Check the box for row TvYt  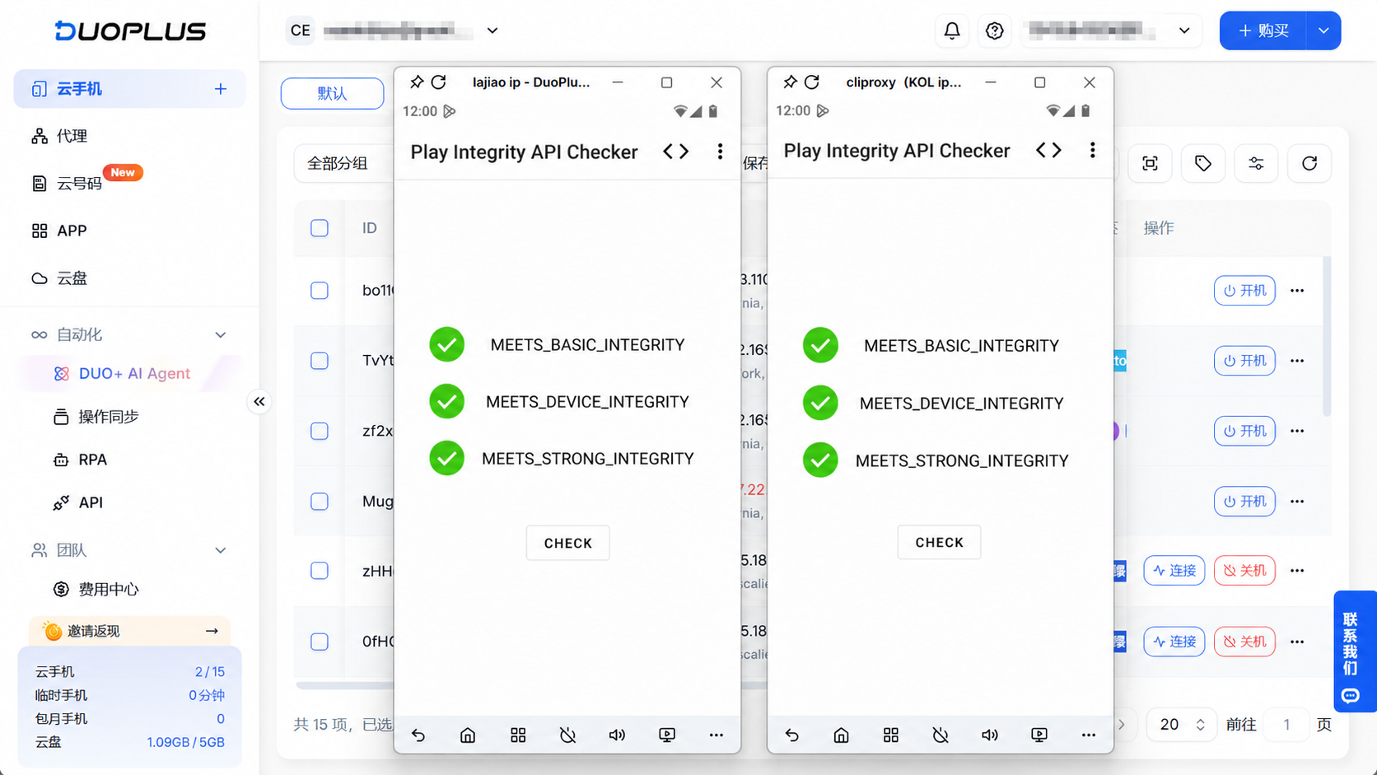[320, 361]
